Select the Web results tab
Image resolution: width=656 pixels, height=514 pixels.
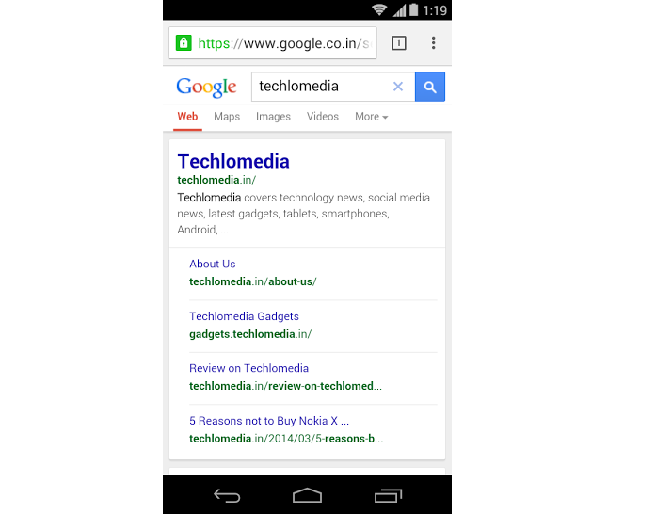(x=187, y=117)
